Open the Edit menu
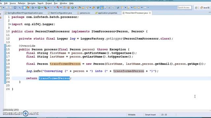Viewport: 211px width, 118px height. point(6,3)
